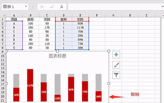Click the chart's right middle handle
The height and width of the screenshot is (103, 164).
[x=109, y=83]
